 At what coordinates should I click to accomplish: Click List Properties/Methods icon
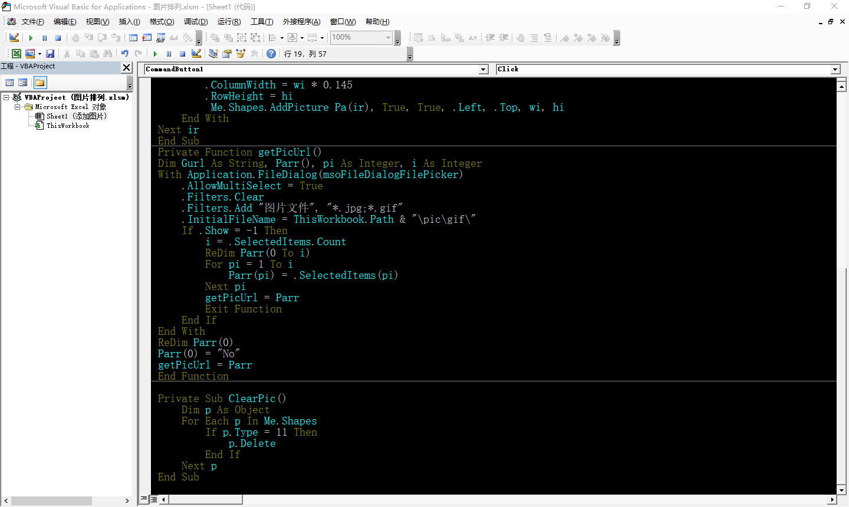(418, 38)
